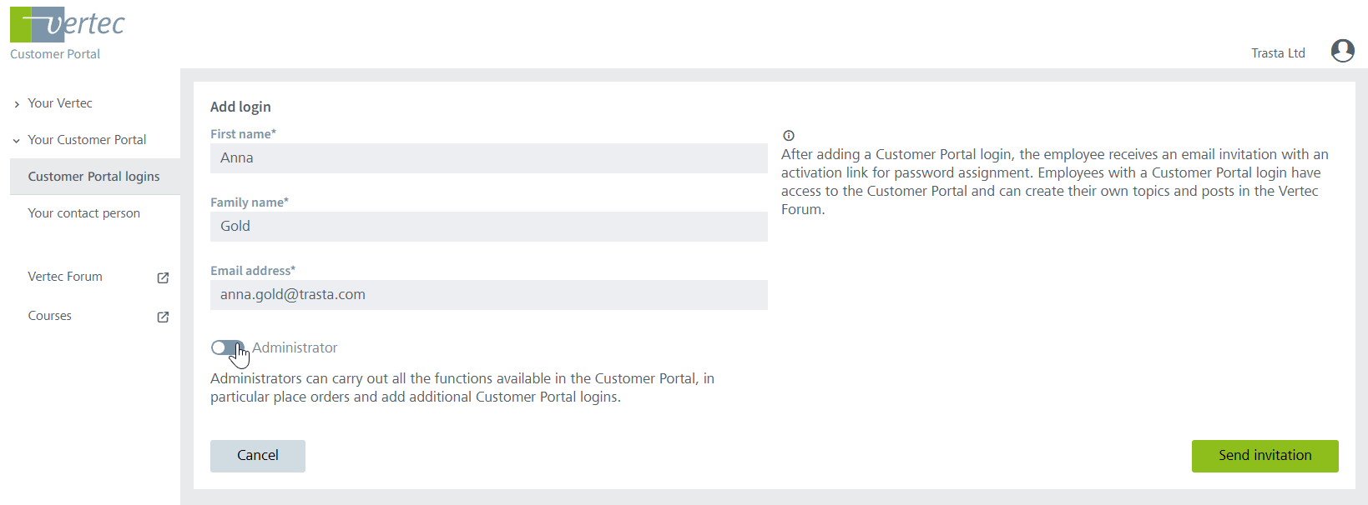Screen dimensions: 1368x505
Task: Click the Send invitation button
Action: [x=1265, y=456]
